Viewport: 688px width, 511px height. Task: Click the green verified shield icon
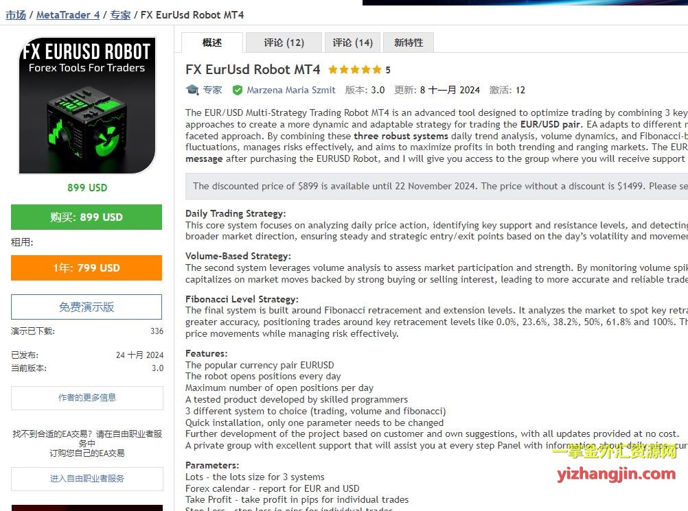[238, 91]
